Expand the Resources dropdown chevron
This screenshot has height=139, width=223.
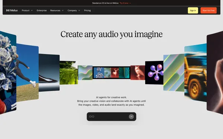tap(63, 10)
